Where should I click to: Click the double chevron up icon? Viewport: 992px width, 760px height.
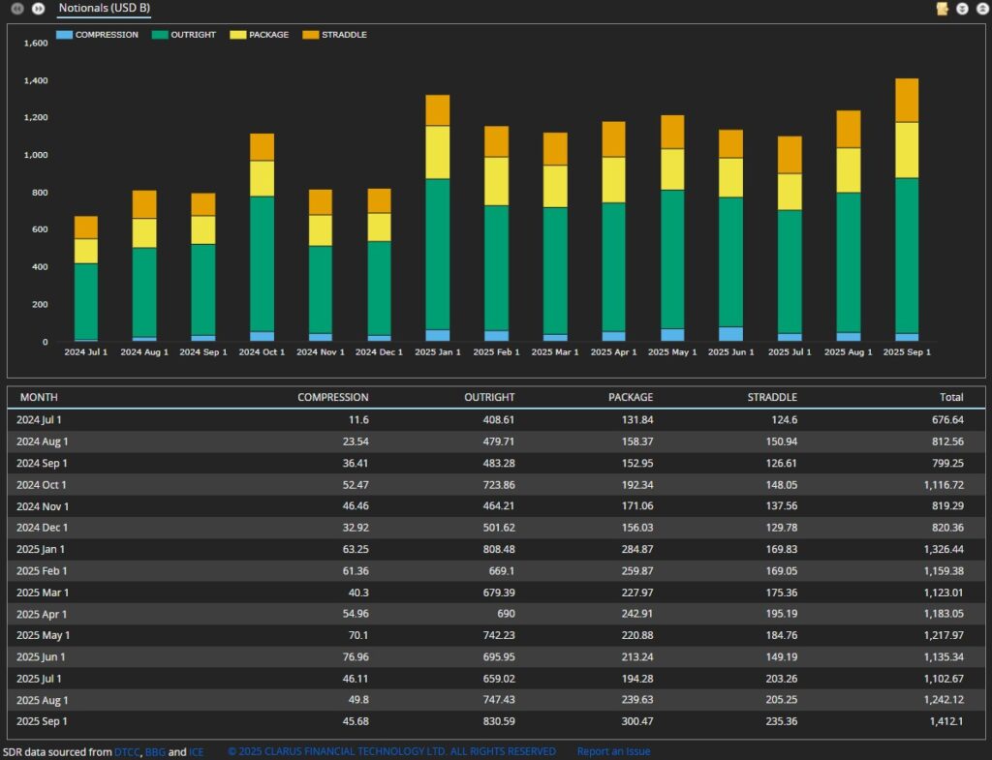click(x=981, y=9)
